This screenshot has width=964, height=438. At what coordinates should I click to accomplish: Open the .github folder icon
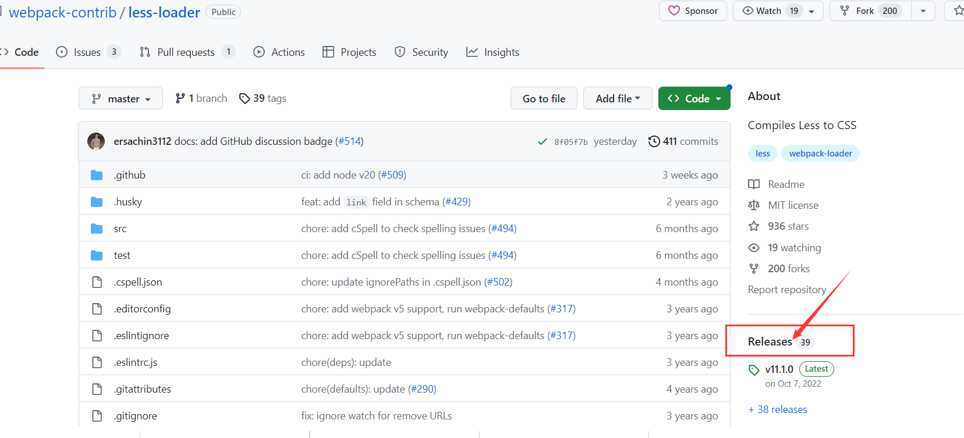click(x=97, y=175)
